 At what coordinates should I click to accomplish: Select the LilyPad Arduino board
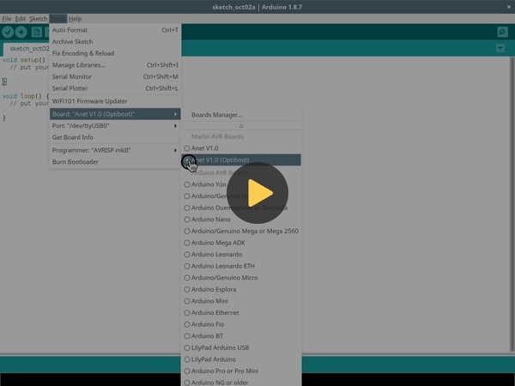click(x=241, y=359)
